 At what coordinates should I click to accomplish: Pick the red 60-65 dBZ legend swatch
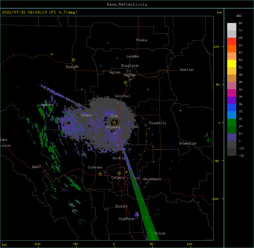[x=232, y=41]
